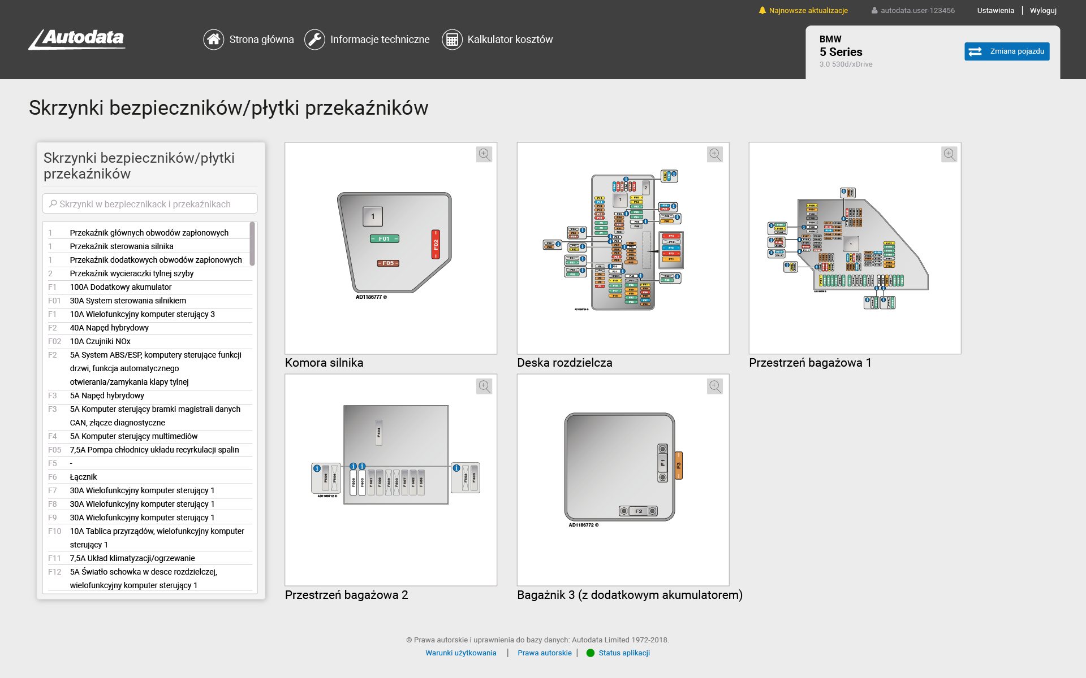1086x678 pixels.
Task: Open the Warunki użytkowania link
Action: click(x=461, y=653)
